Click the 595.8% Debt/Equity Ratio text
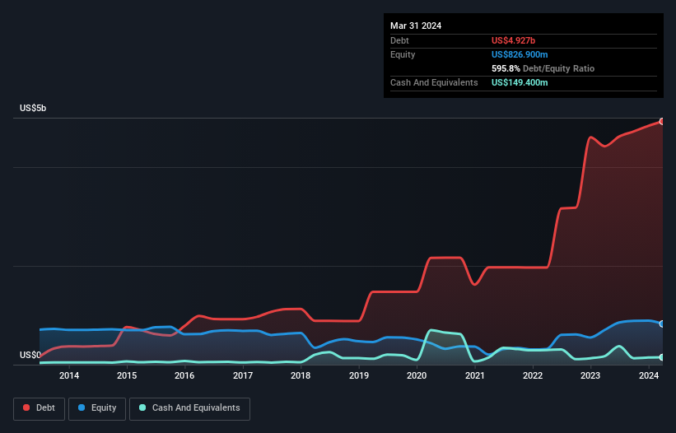The image size is (676, 433). pyautogui.click(x=543, y=68)
